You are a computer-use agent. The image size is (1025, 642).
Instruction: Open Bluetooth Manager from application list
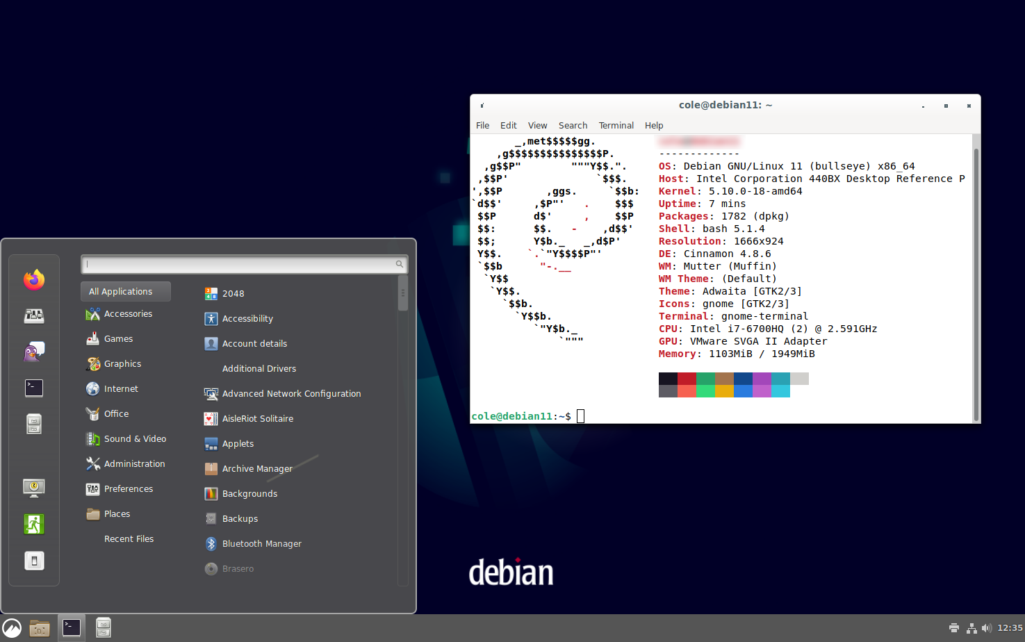(261, 544)
